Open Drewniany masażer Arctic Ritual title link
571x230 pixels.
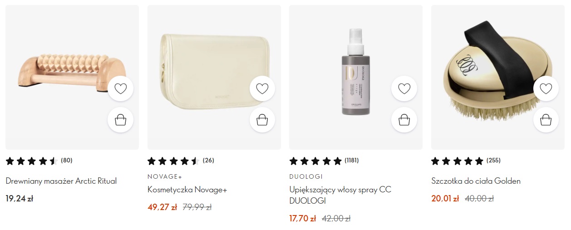(61, 181)
